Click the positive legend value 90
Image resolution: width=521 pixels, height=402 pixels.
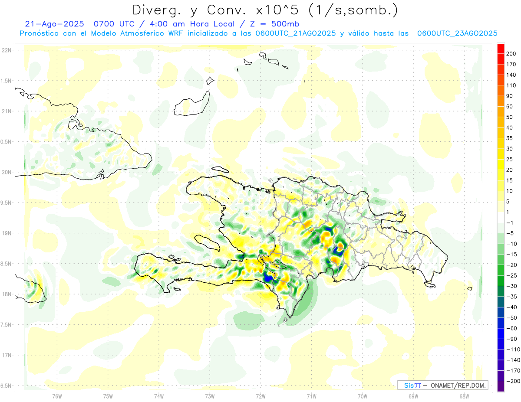(510, 96)
